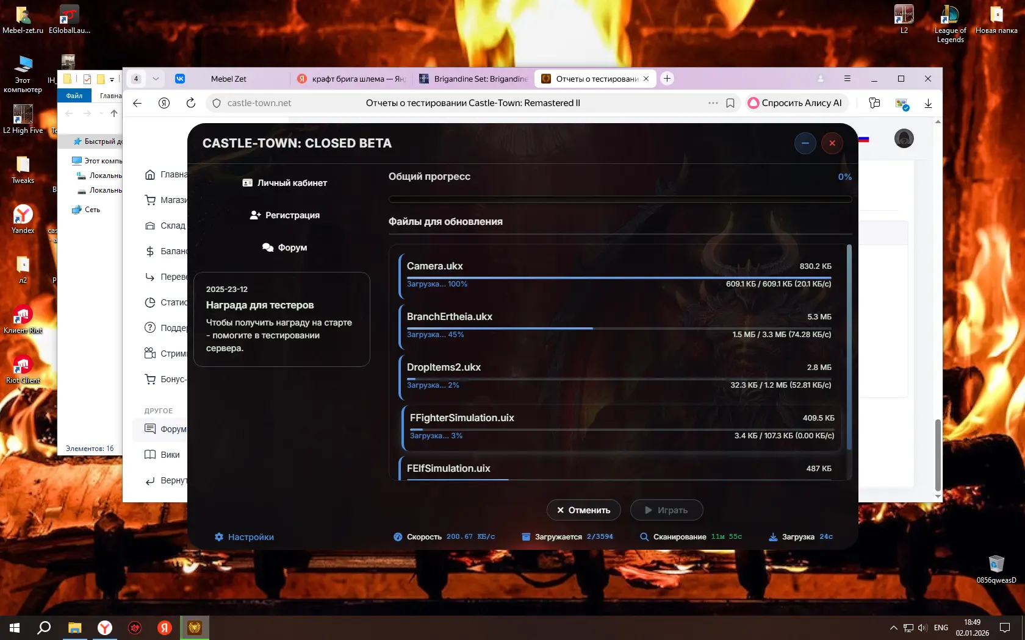Show hidden system tray icons
This screenshot has height=640, width=1025.
[893, 628]
